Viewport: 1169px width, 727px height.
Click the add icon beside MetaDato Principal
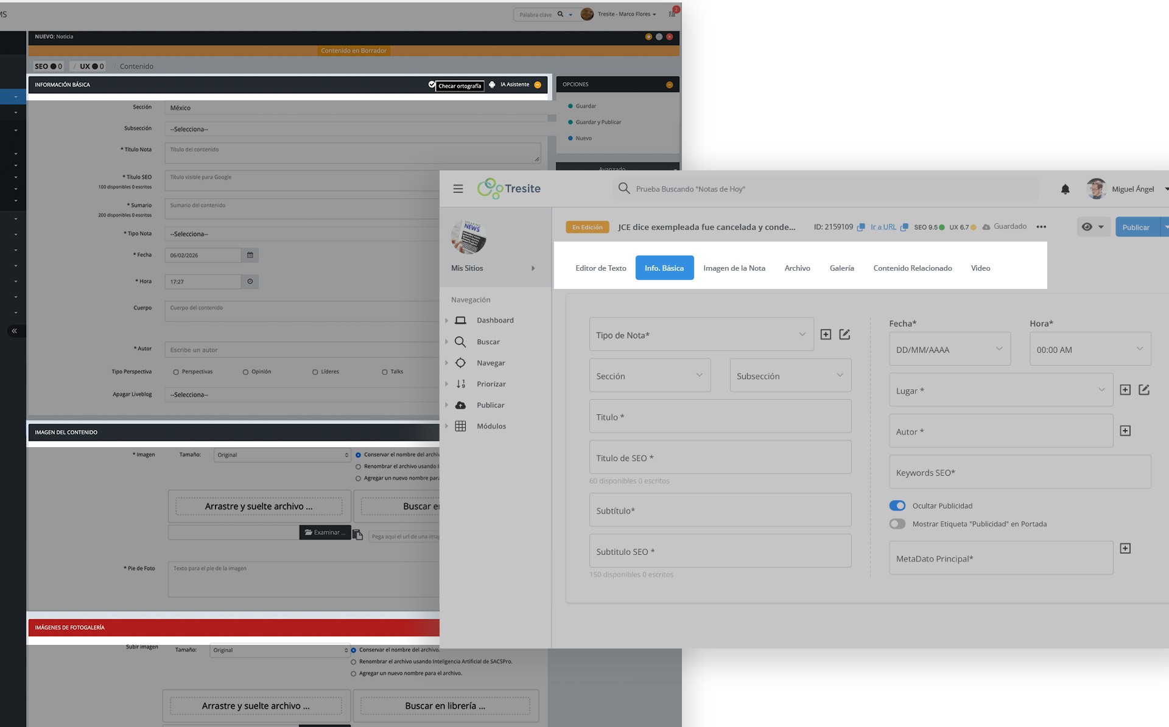point(1125,549)
